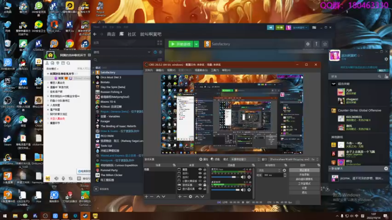The image size is (392, 220).
Task: Switch to Steam 商店 tab
Action: (x=111, y=34)
